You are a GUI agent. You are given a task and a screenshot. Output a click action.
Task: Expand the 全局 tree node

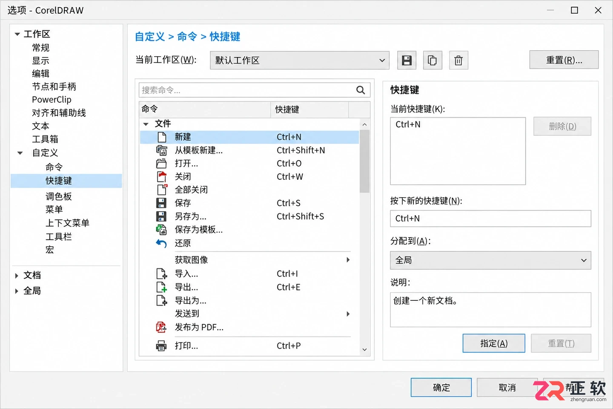coord(17,291)
